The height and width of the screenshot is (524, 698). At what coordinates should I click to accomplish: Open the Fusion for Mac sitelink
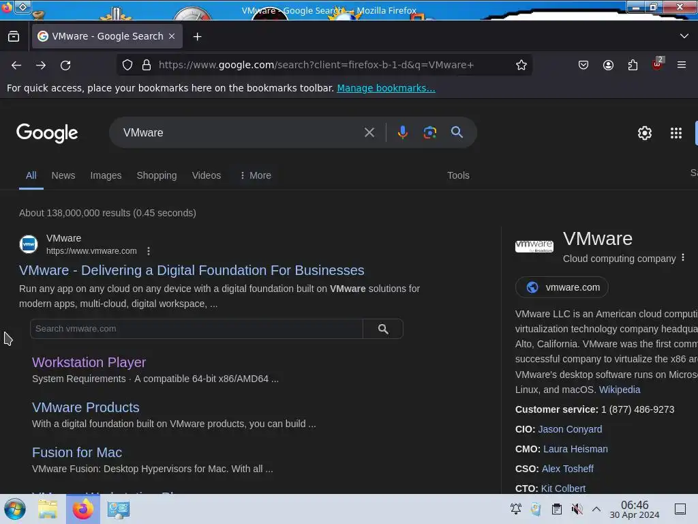[77, 452]
